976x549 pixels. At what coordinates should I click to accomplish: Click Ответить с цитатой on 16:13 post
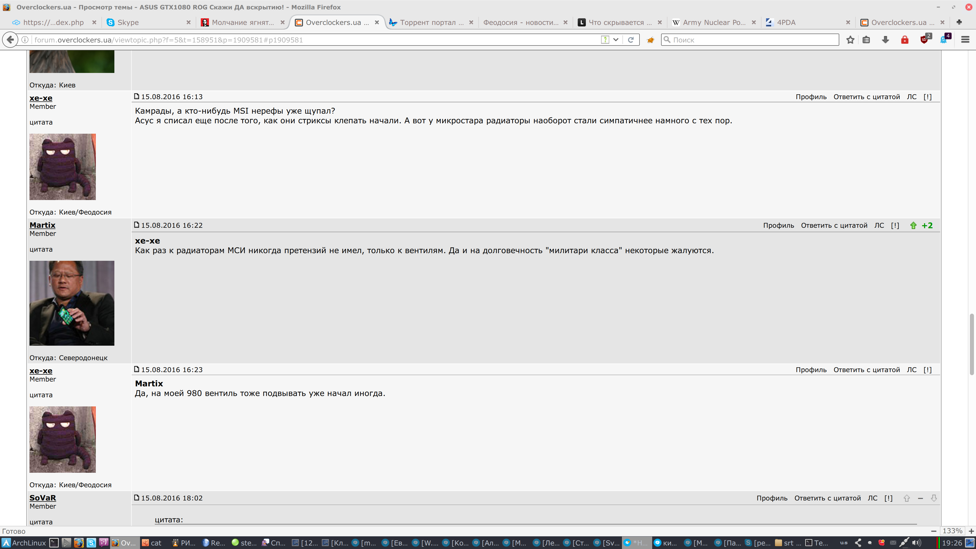pos(866,97)
